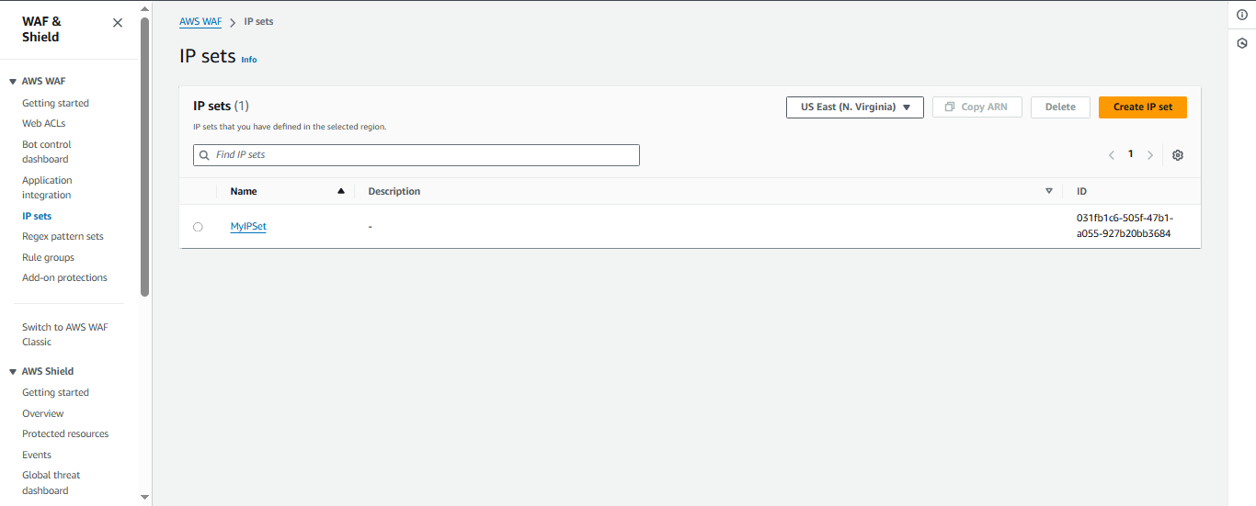
Task: Click the Create IP set button
Action: pyautogui.click(x=1142, y=107)
